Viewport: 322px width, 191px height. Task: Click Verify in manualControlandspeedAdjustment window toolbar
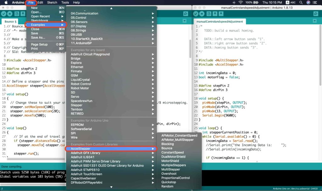click(196, 14)
